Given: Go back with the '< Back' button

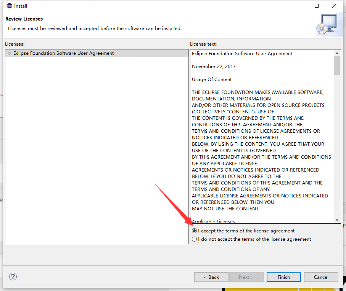Looking at the screenshot, I should click(211, 277).
